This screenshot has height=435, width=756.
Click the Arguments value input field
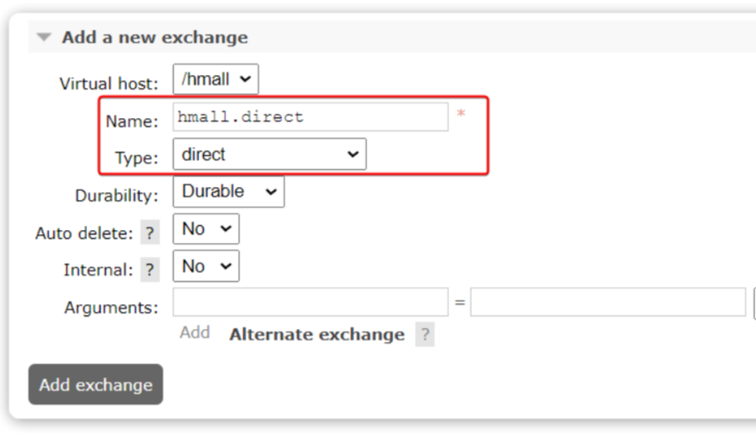tap(608, 302)
